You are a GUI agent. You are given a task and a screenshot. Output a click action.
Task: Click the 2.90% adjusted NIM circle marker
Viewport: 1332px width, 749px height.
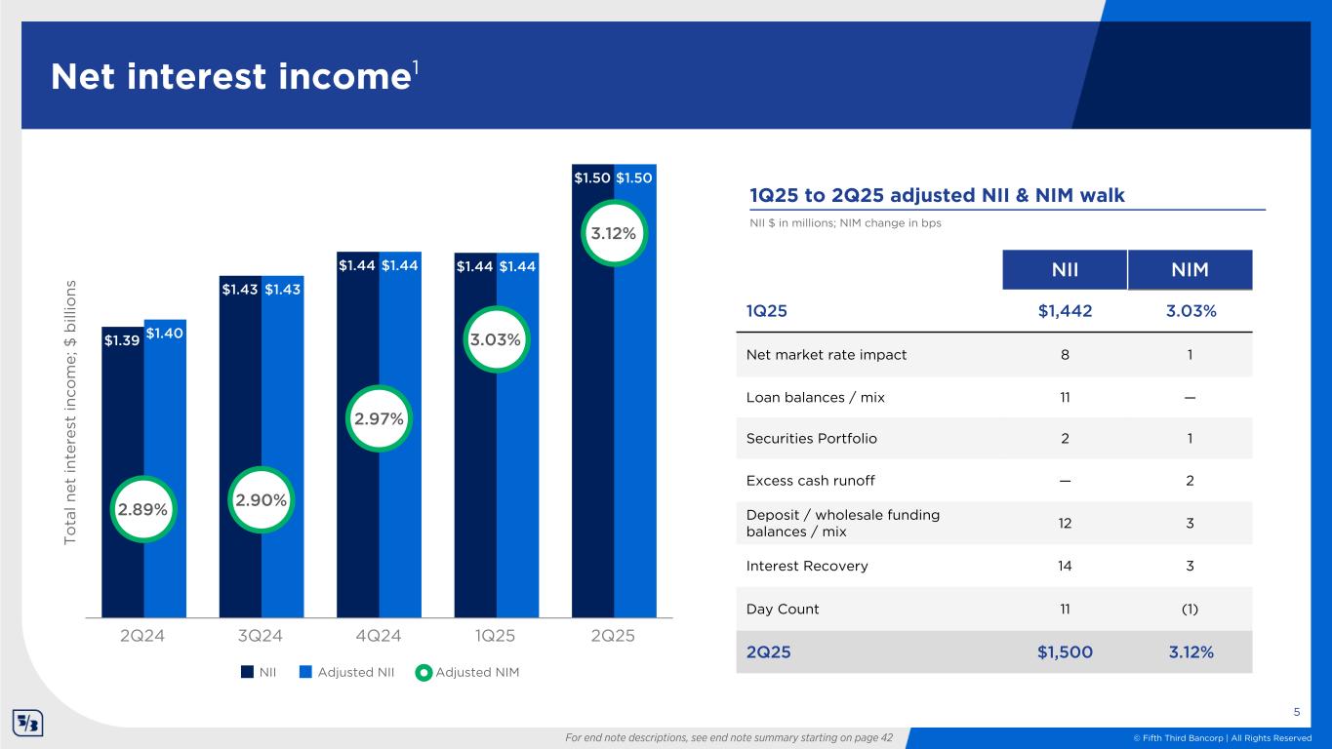[x=262, y=500]
